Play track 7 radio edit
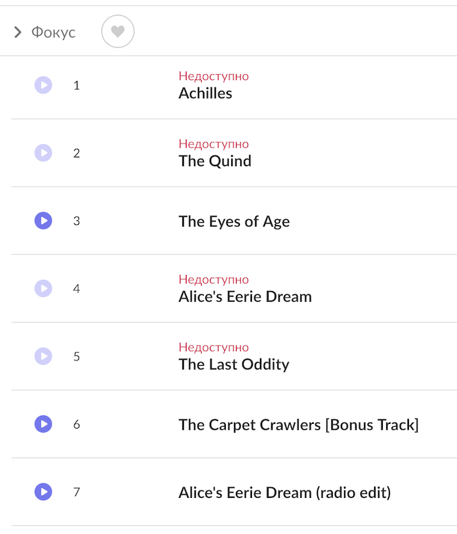The image size is (457, 534). 43,492
